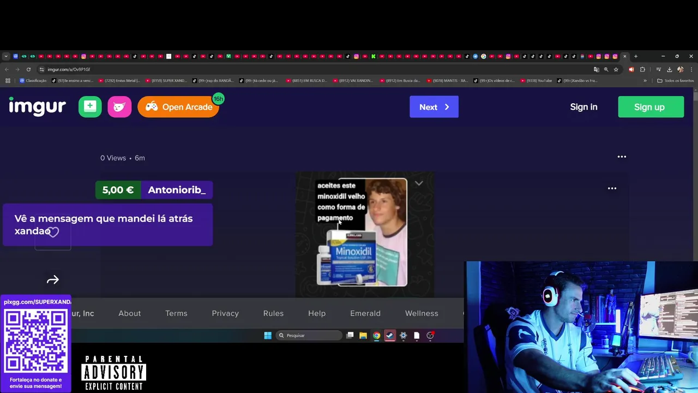Screen dimensions: 698x393
Task: Open File Explorer from taskbar
Action: pos(363,336)
